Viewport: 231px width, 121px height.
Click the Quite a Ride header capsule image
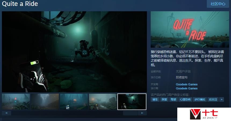(190, 29)
